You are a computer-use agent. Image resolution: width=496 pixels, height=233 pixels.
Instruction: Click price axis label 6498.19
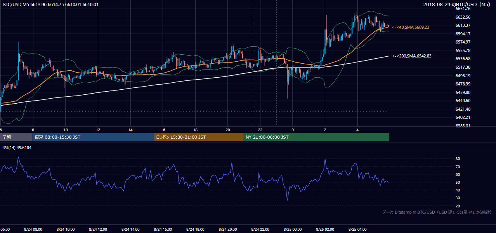click(x=463, y=76)
